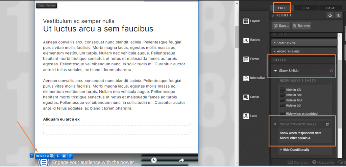Click the anchor icon button
Viewport: 346px width, 167px height.
(330, 15)
